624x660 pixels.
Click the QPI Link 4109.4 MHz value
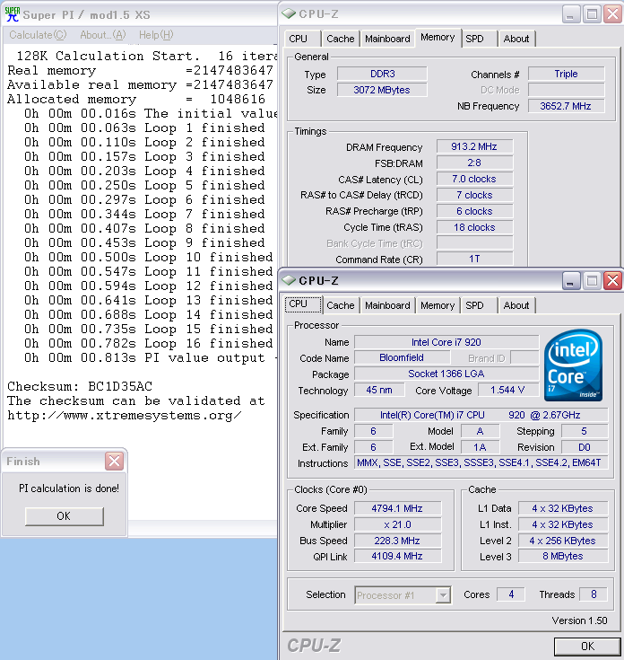click(397, 556)
